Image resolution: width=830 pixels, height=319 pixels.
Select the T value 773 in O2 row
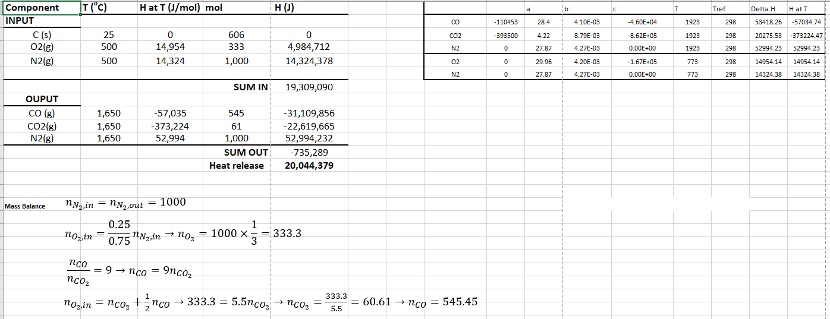point(692,62)
